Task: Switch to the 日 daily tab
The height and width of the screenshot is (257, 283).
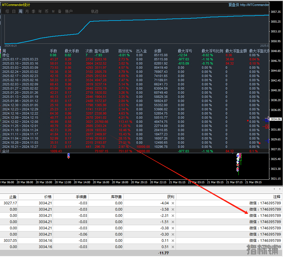Action: 14,11
